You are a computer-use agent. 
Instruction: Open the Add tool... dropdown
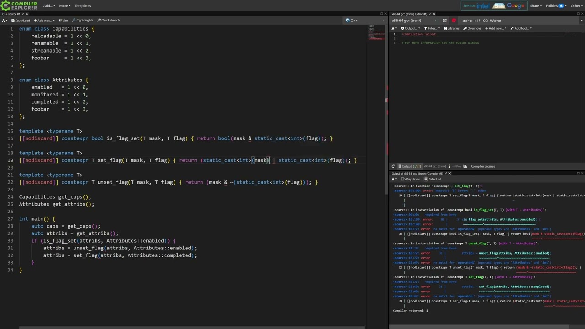(x=521, y=28)
